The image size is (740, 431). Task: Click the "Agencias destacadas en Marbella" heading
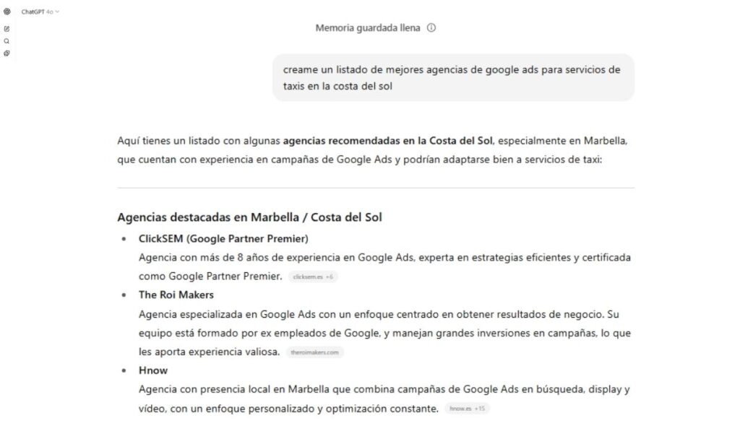[x=249, y=217]
